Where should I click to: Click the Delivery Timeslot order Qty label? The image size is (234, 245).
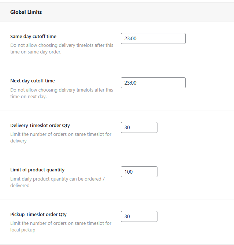40,125
